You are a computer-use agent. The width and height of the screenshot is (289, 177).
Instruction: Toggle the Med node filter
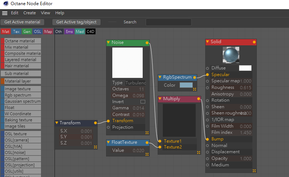click(80, 31)
